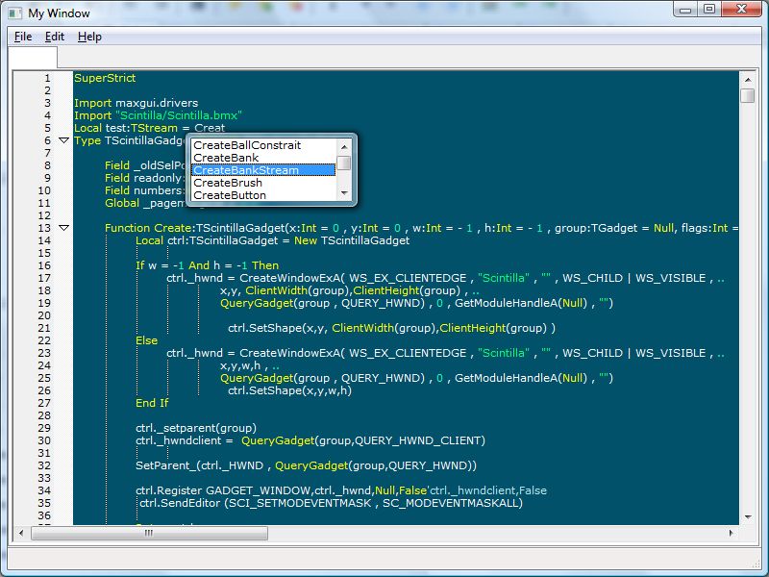
Task: Select CreateBrush from the suggestion list
Action: (x=228, y=183)
